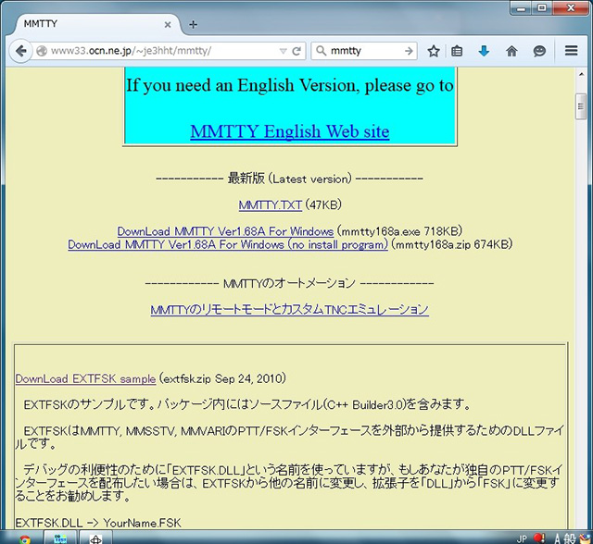
Task: Submit the search with the arrow
Action: pyautogui.click(x=409, y=51)
